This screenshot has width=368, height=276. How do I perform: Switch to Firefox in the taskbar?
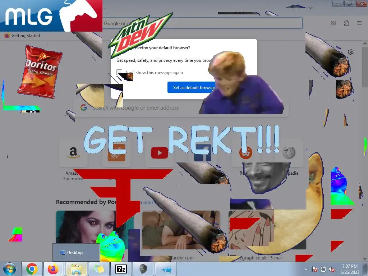pyautogui.click(x=53, y=269)
